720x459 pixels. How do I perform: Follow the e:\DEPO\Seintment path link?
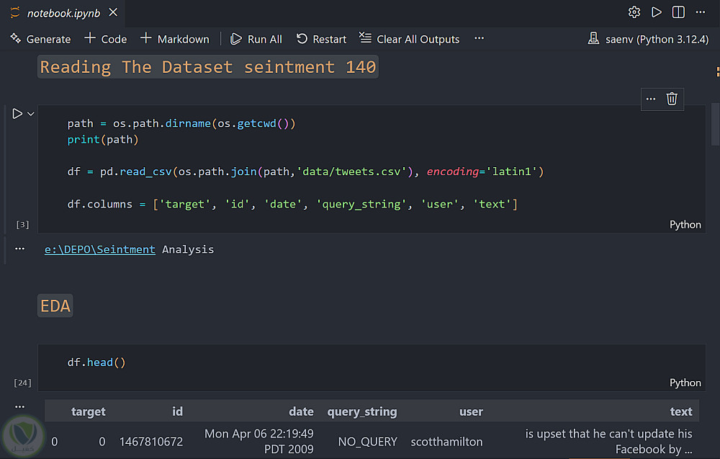[99, 249]
